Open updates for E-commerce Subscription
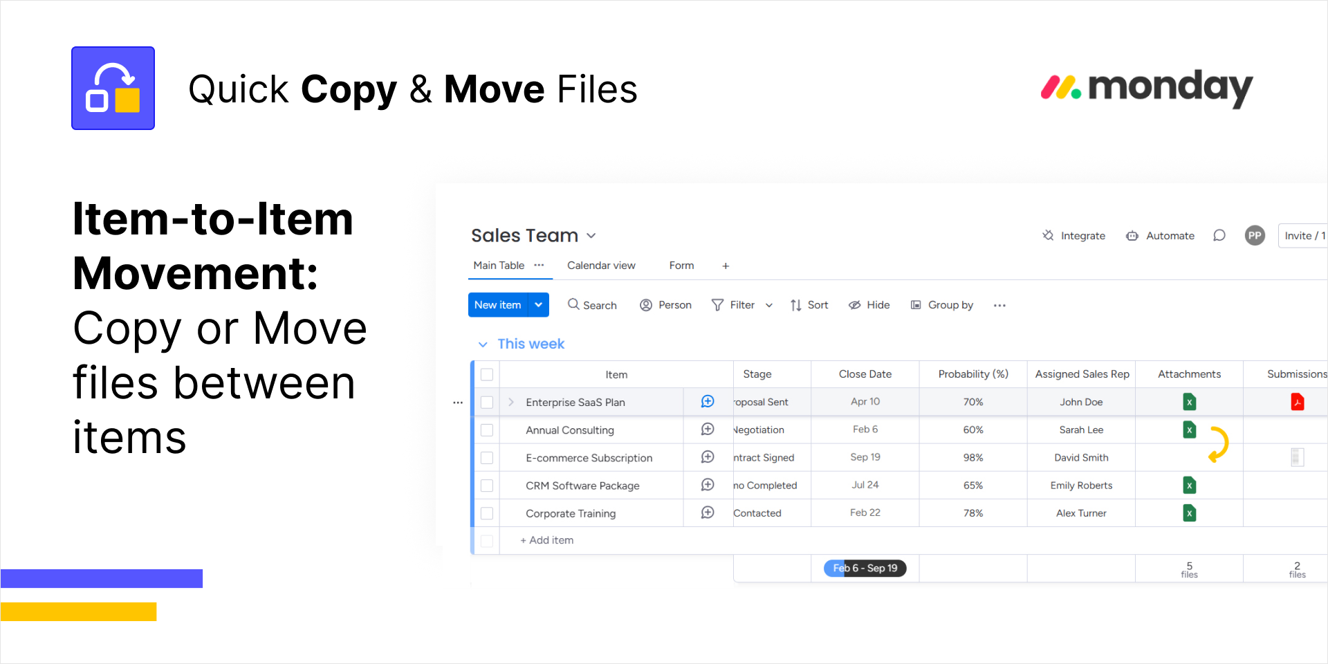The height and width of the screenshot is (664, 1328). [708, 457]
